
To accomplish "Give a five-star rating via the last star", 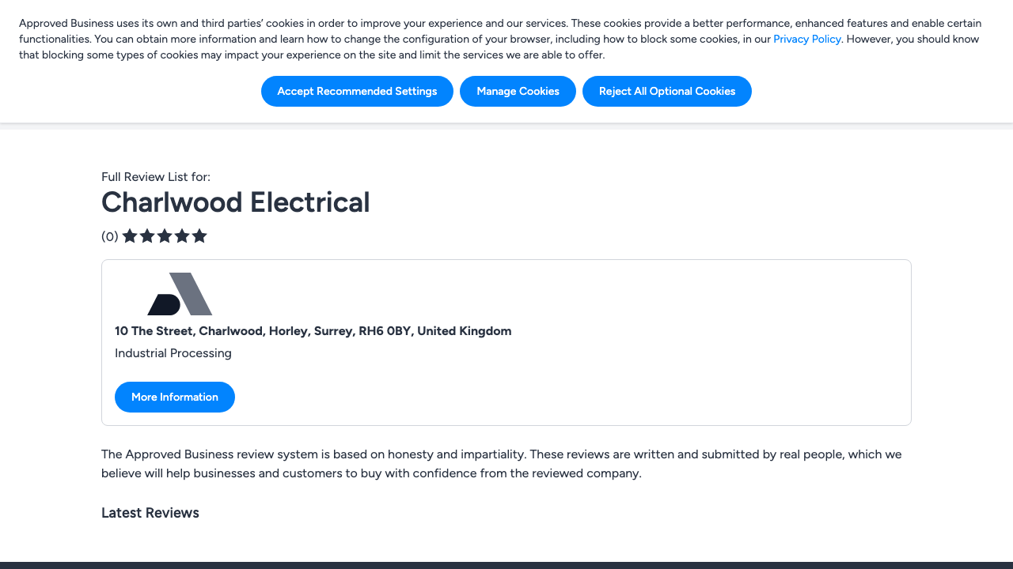I will 199,236.
